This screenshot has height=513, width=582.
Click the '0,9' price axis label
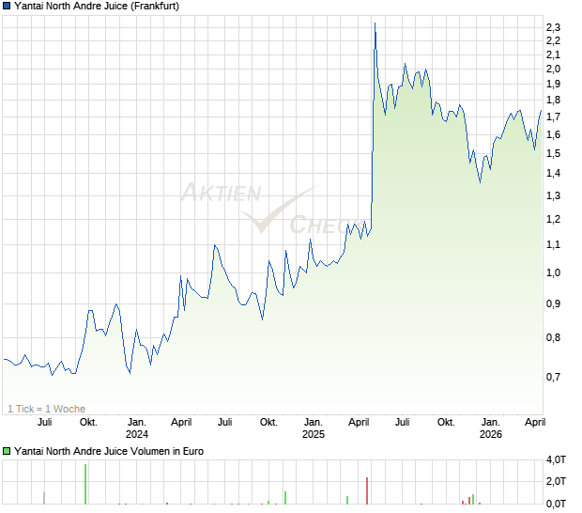(553, 303)
